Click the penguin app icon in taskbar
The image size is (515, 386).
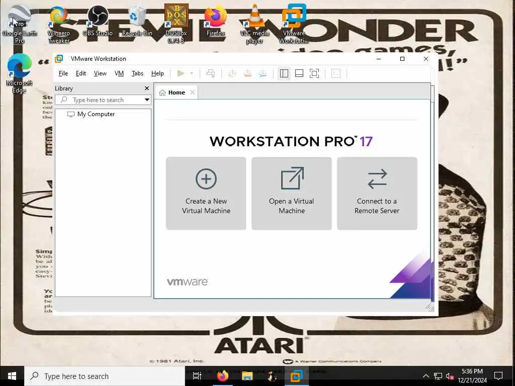(272, 376)
